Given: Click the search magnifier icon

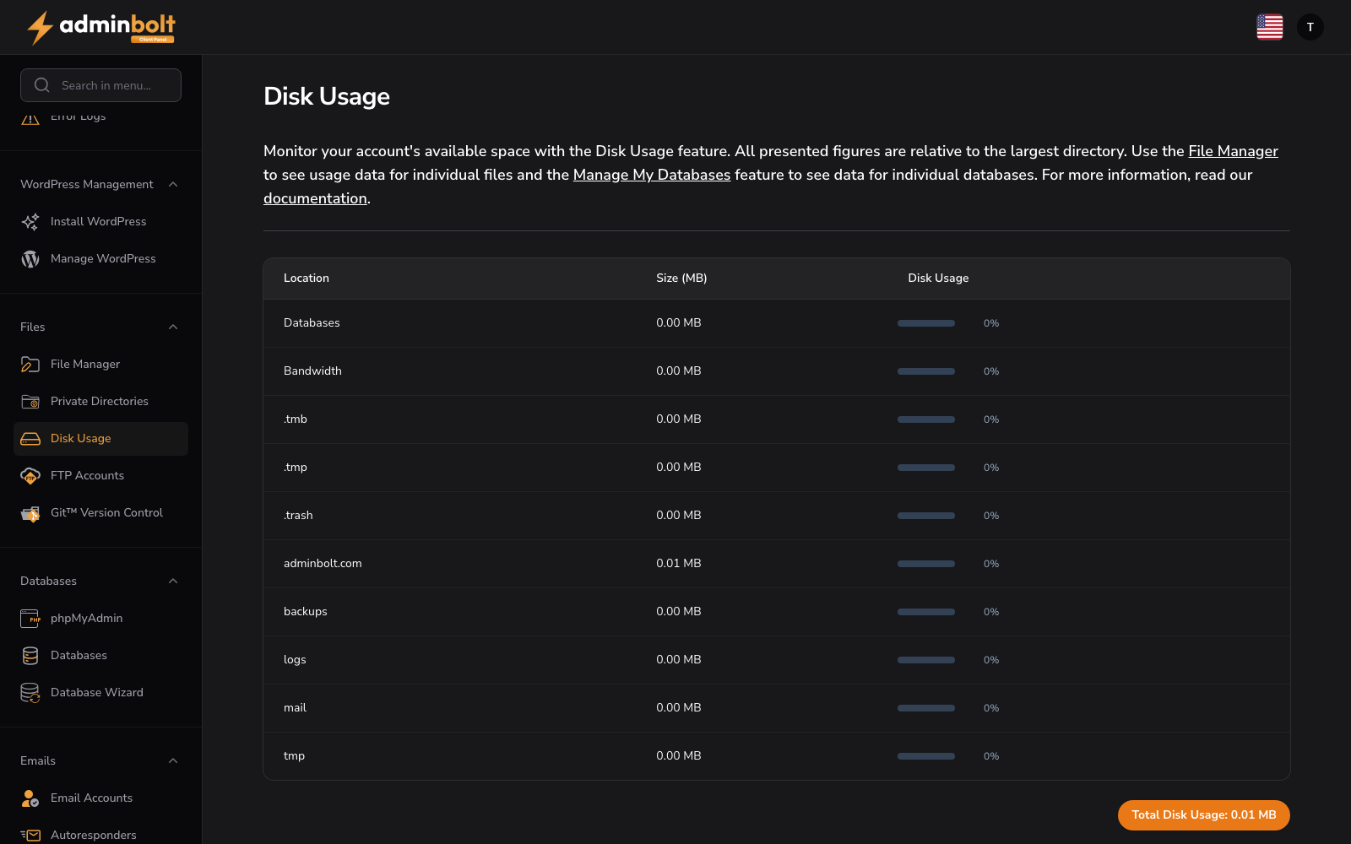Looking at the screenshot, I should coord(41,85).
